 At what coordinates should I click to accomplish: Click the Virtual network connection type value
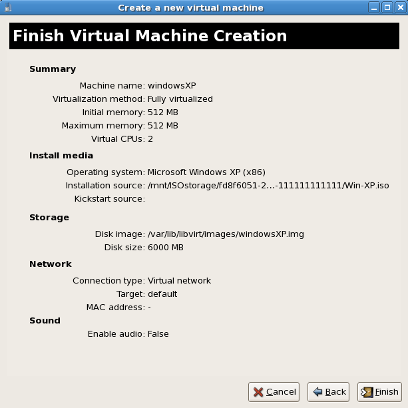(x=179, y=281)
